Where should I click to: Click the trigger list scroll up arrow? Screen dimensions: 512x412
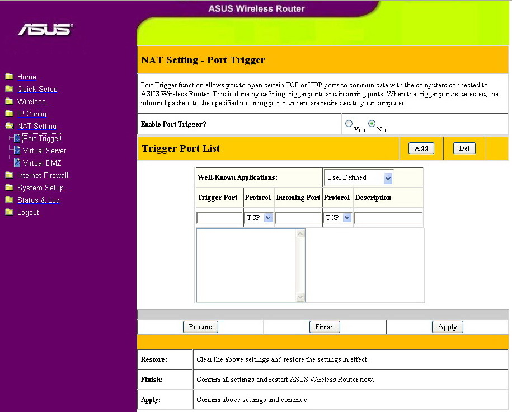[300, 233]
